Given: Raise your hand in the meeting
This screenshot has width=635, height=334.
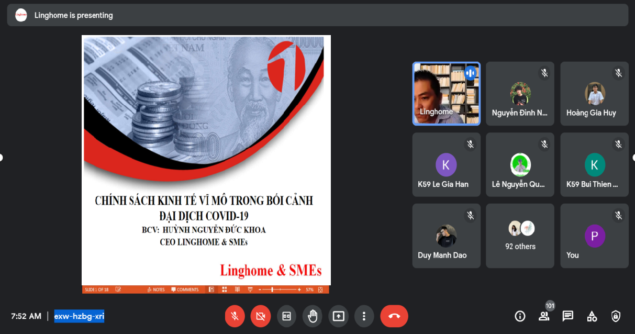Looking at the screenshot, I should (313, 316).
